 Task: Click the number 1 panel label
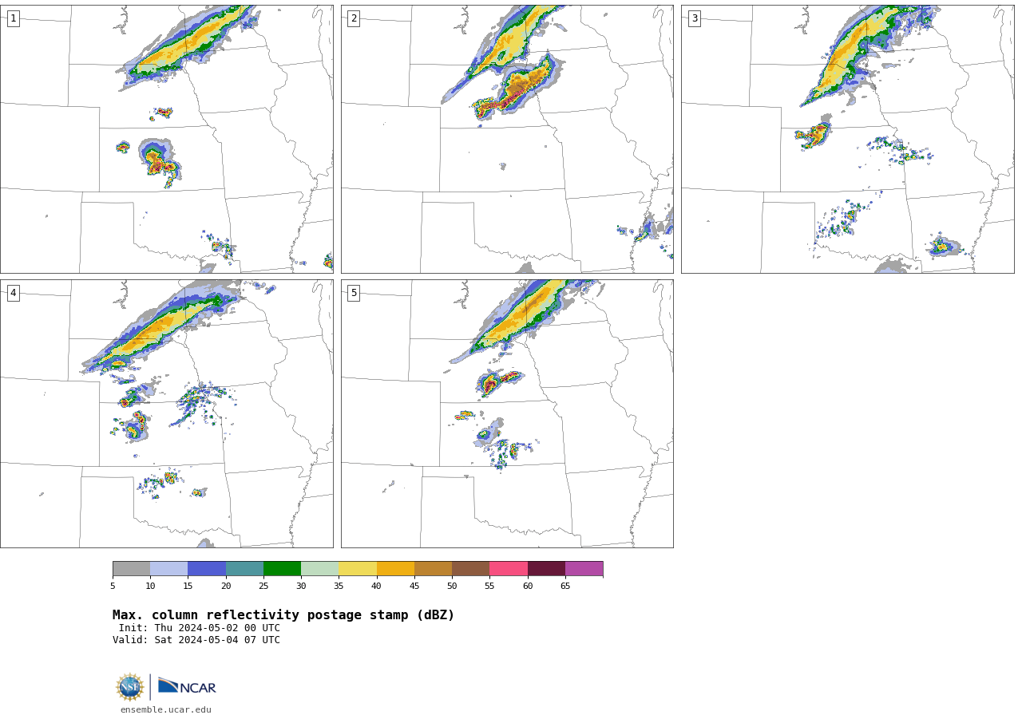(13, 18)
